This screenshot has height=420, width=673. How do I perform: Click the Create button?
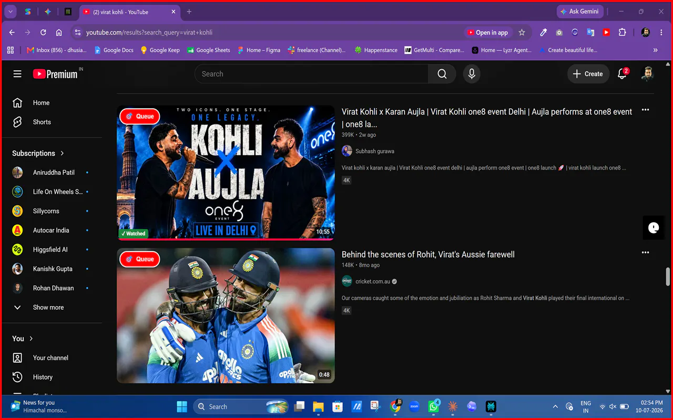coord(588,74)
